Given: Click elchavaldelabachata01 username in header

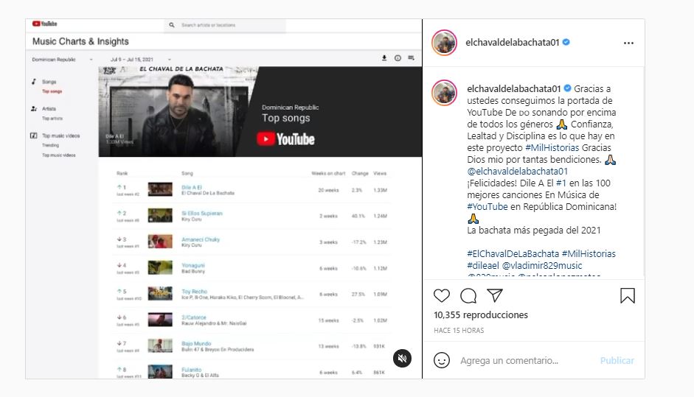Looking at the screenshot, I should (x=513, y=43).
